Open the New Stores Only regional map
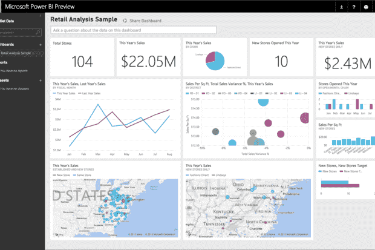The height and width of the screenshot is (250, 375). pos(248,208)
